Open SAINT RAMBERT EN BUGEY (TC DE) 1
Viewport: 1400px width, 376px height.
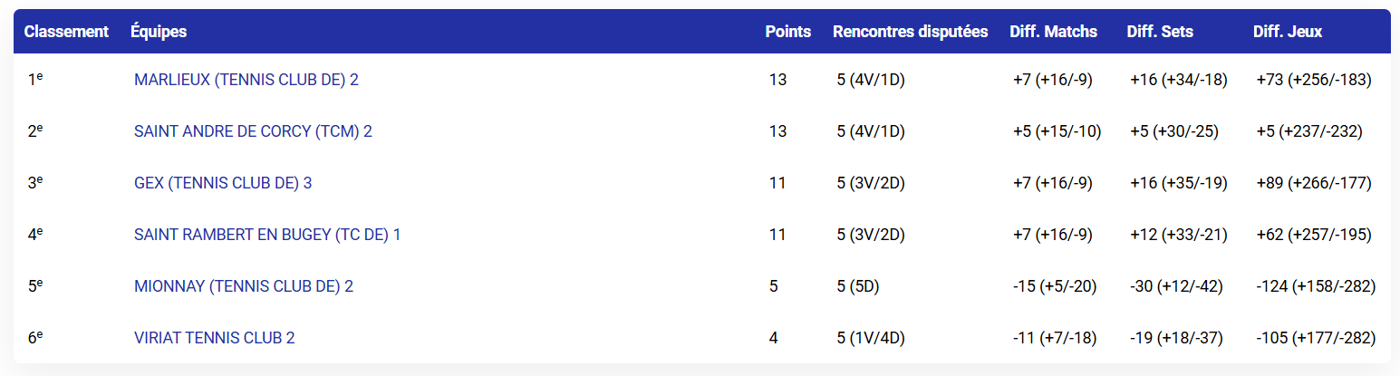tap(267, 235)
